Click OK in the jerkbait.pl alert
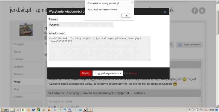Screen dimensions: 219x112 click(126, 16)
